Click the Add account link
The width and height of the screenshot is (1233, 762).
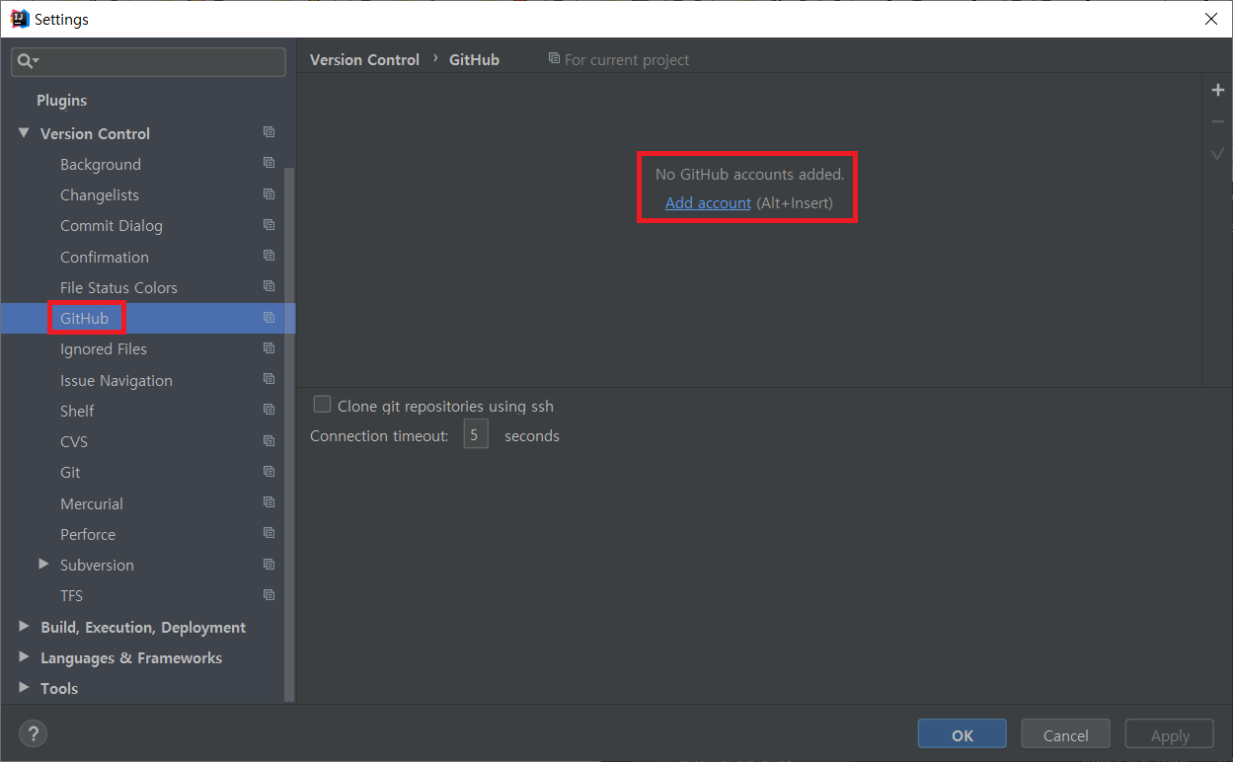[x=708, y=202]
